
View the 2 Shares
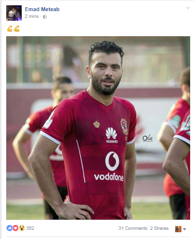click(159, 228)
